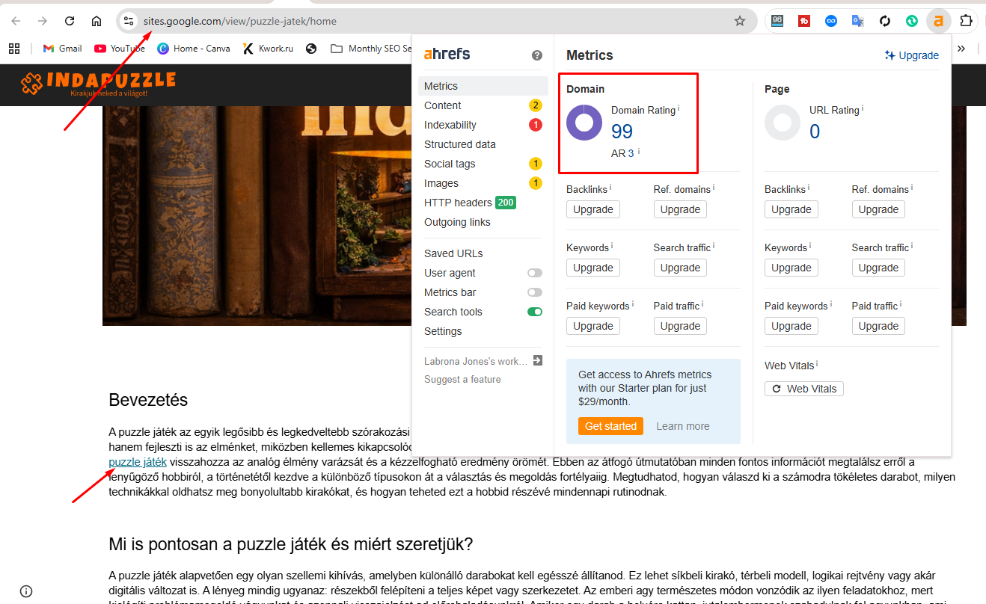Open the Labrona Jones workspace switcher arrow
The width and height of the screenshot is (986, 604).
pyautogui.click(x=536, y=361)
